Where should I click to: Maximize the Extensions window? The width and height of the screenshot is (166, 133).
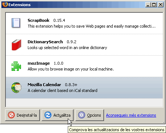tap(154, 5)
